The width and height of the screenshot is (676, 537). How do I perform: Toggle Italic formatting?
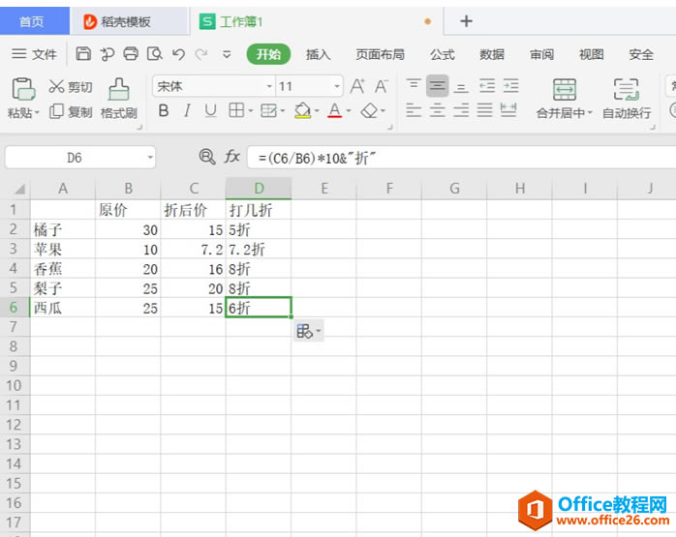[187, 111]
